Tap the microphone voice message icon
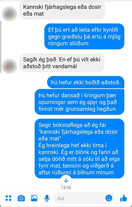This screenshot has height=207, width=132. coord(47,198)
